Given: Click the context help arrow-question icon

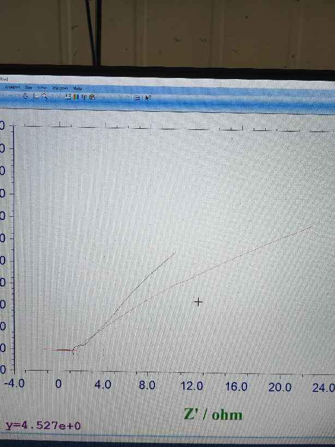Looking at the screenshot, I should [x=148, y=98].
